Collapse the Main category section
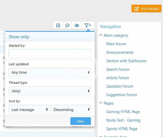 [x=101, y=35]
